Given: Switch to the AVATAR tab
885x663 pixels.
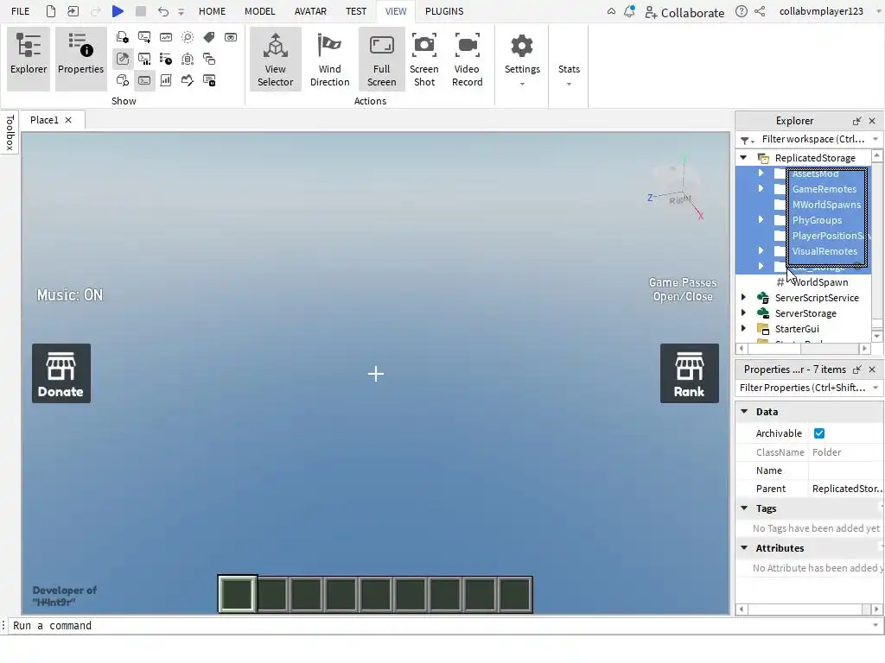Looking at the screenshot, I should click(310, 11).
